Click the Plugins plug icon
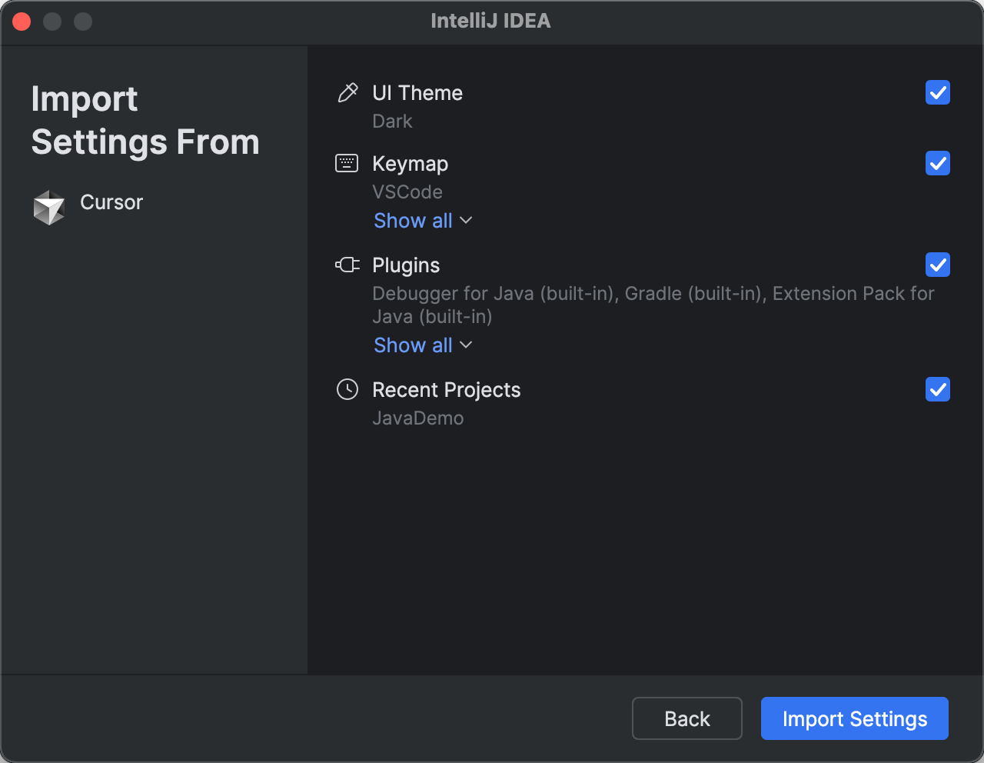984x763 pixels. click(x=347, y=265)
